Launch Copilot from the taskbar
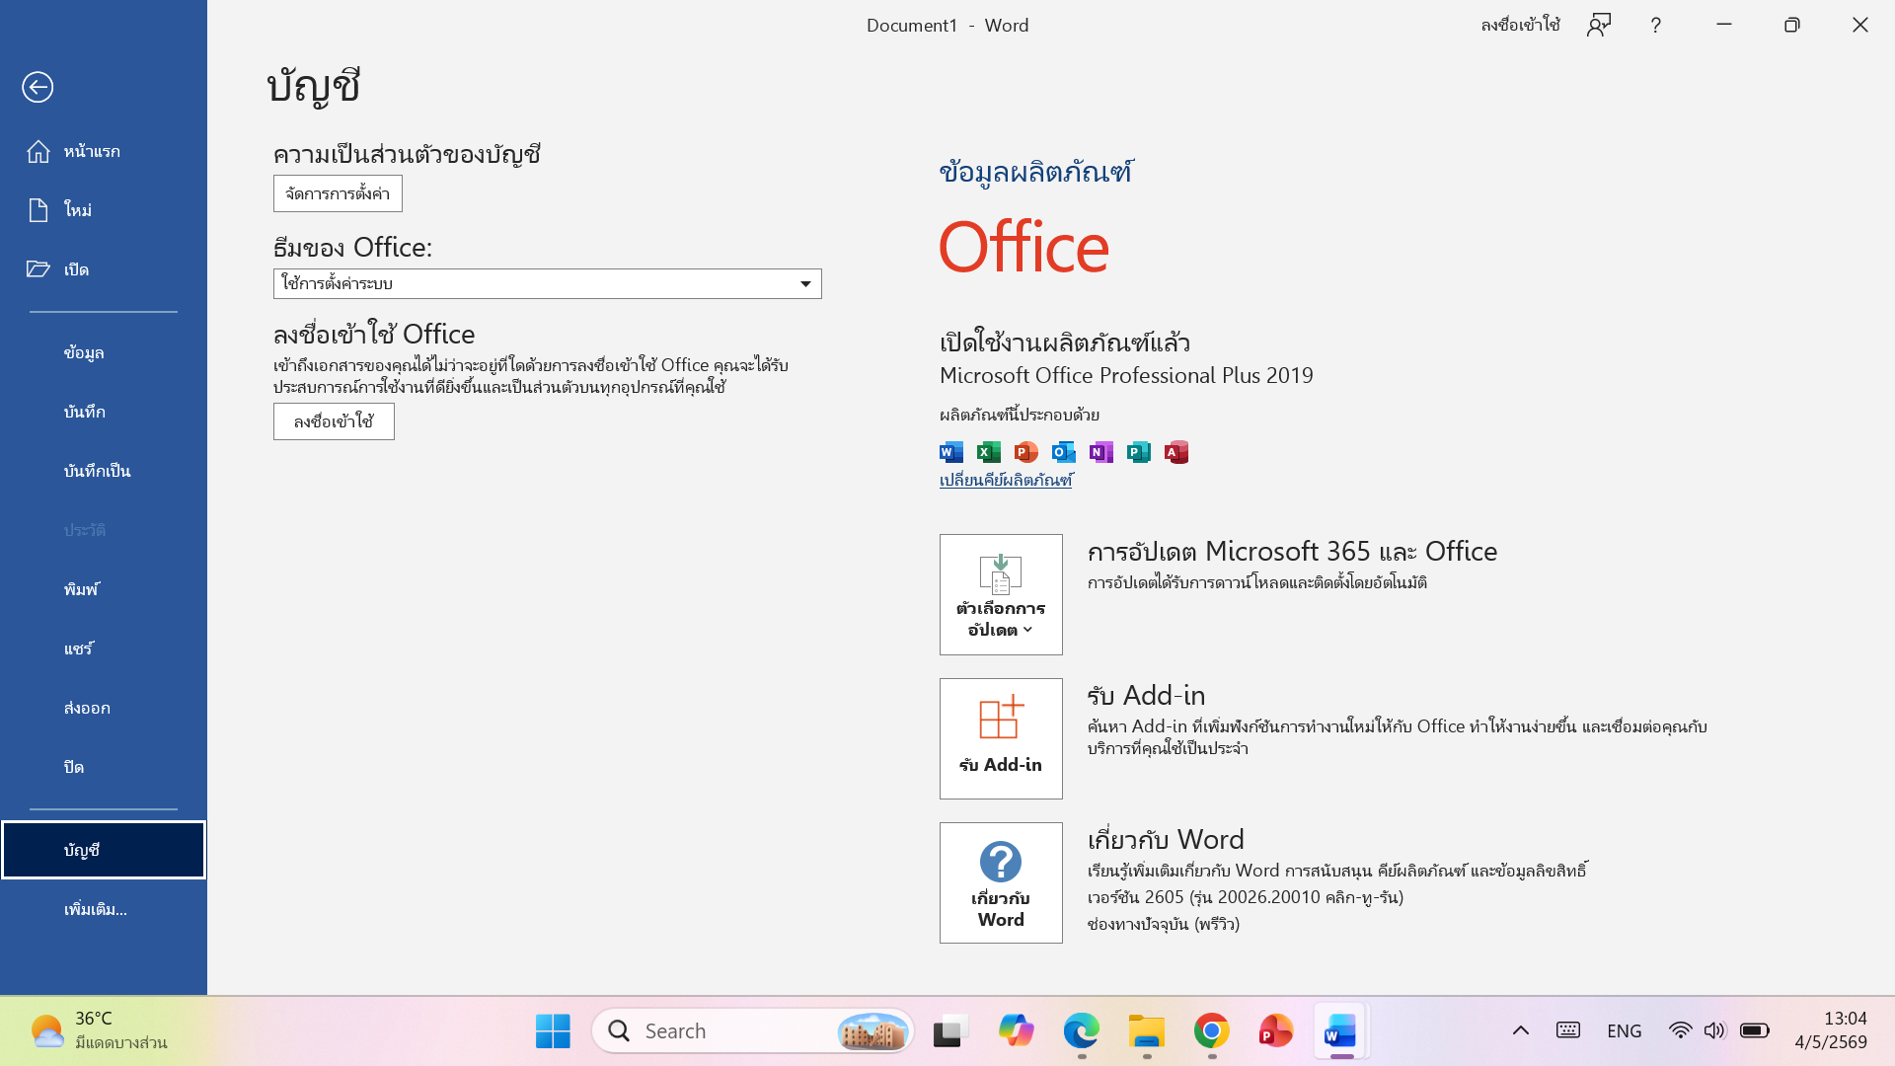 tap(1016, 1030)
